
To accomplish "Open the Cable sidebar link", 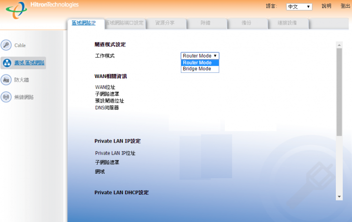I will (20, 45).
